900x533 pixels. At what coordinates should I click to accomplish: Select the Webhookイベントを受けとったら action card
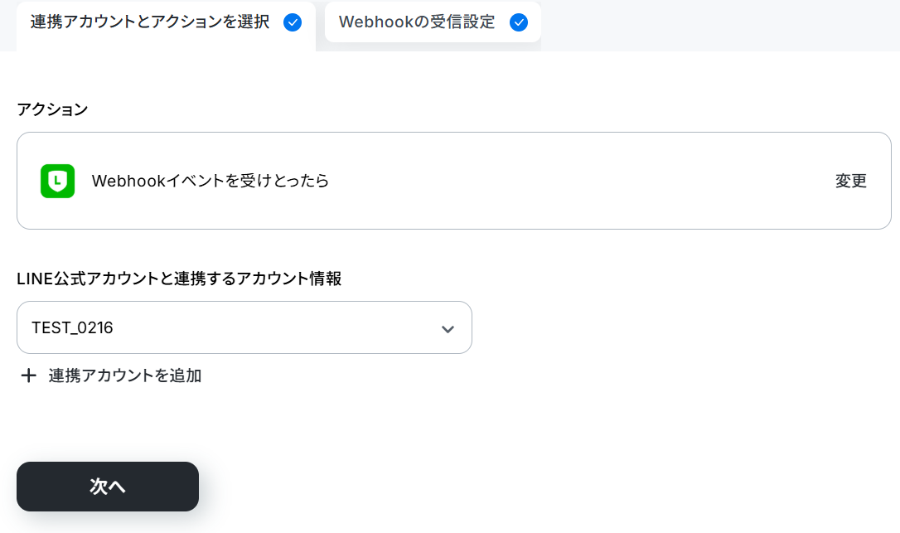click(453, 181)
